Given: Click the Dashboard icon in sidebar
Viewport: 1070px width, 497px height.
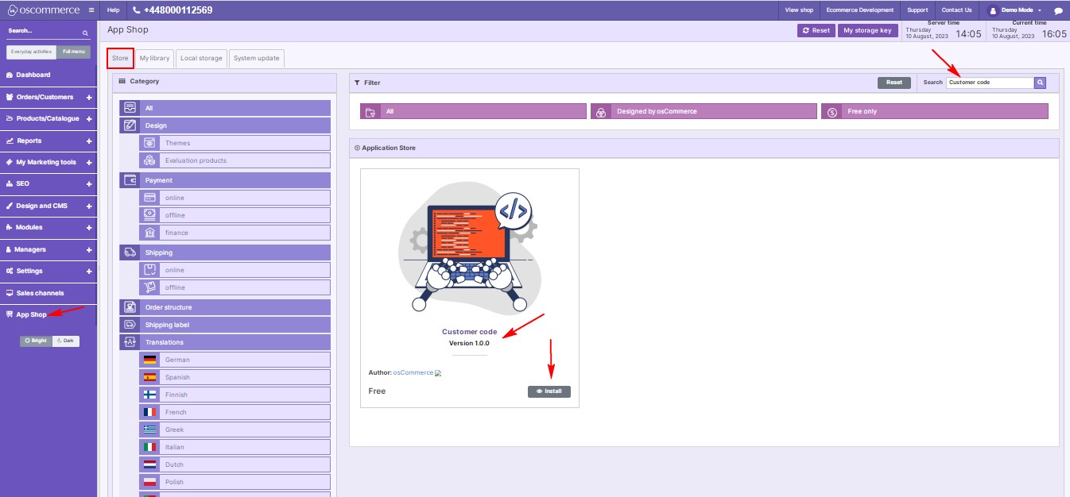Looking at the screenshot, I should point(10,75).
